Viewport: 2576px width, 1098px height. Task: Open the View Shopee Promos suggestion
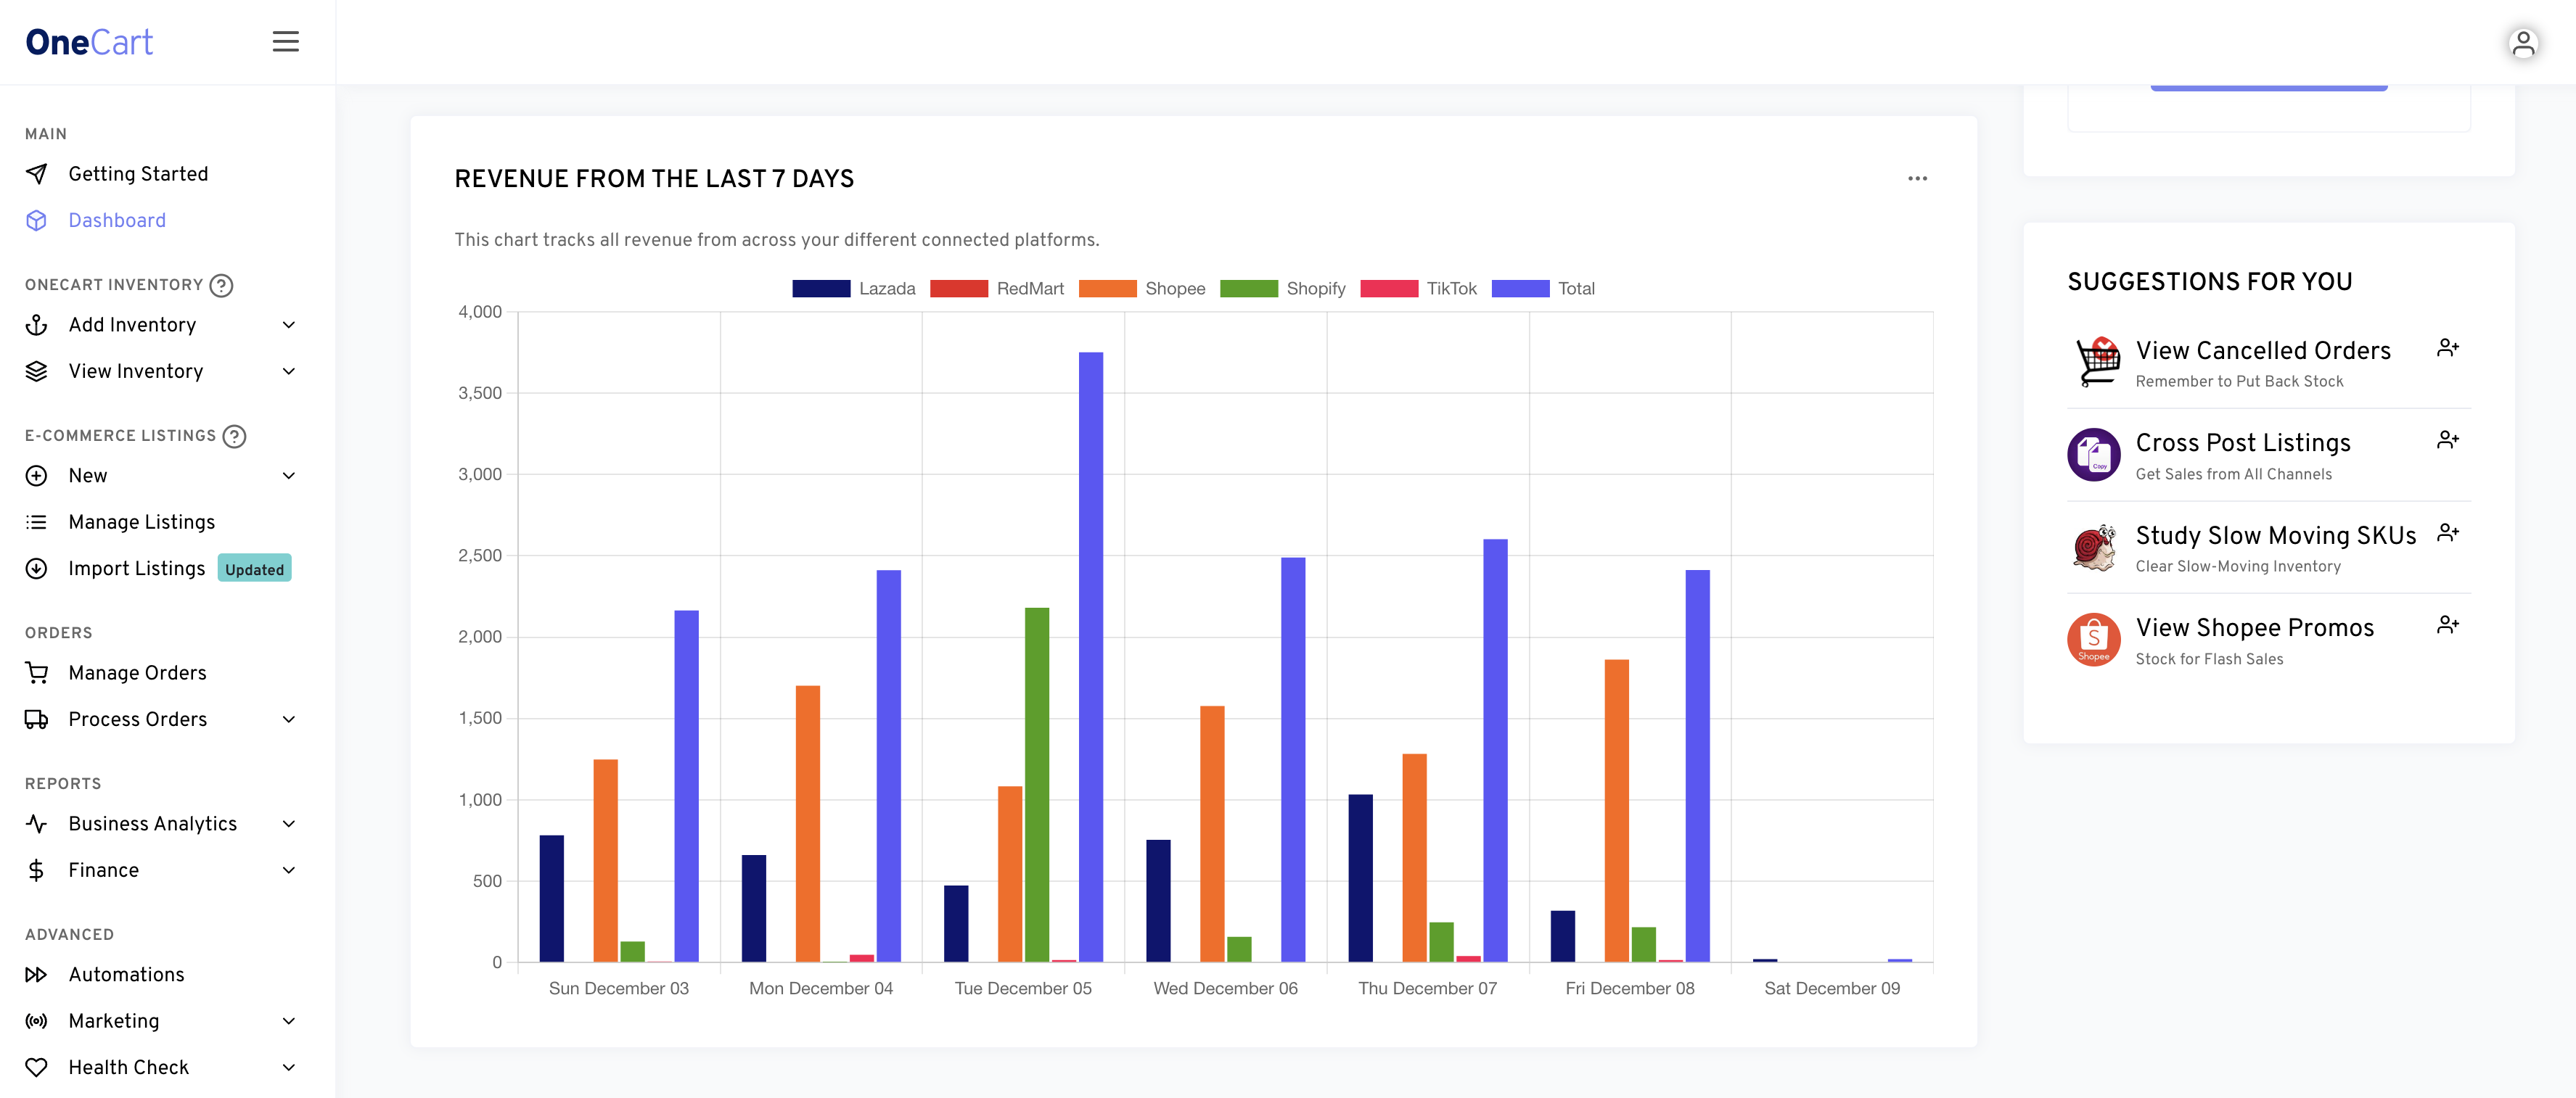[2255, 627]
